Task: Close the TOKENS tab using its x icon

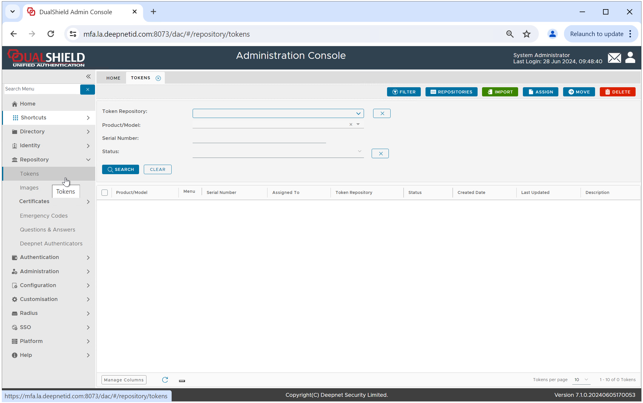Action: [x=158, y=78]
